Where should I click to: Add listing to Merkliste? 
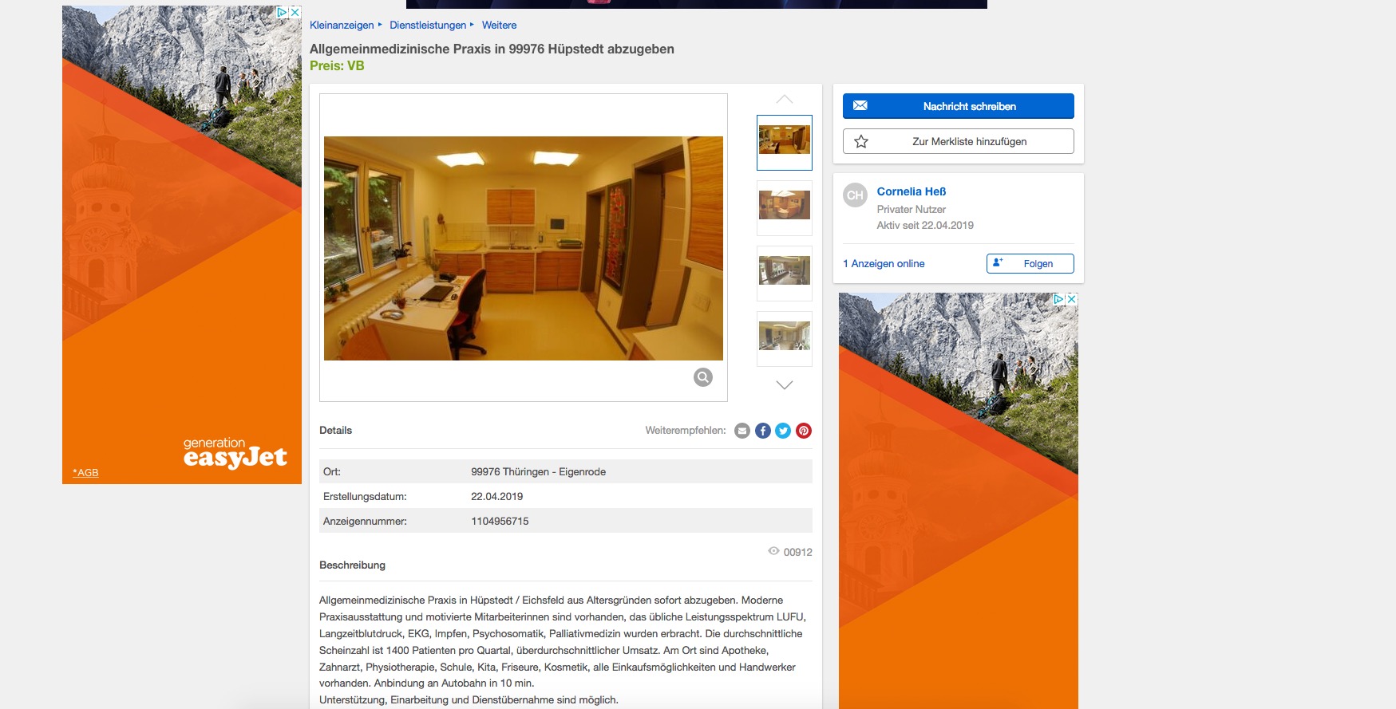958,141
